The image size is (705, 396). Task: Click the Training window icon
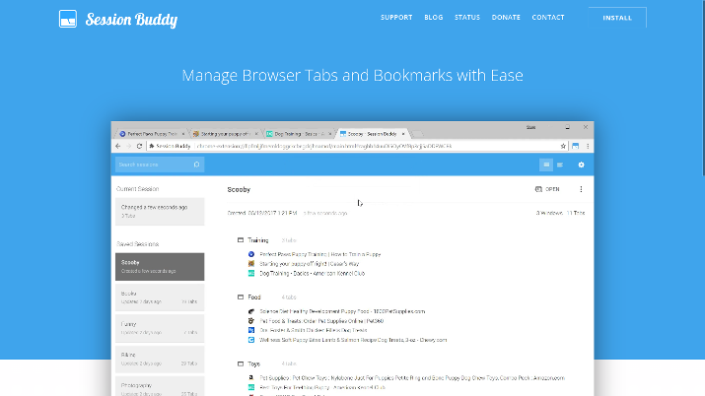(241, 240)
